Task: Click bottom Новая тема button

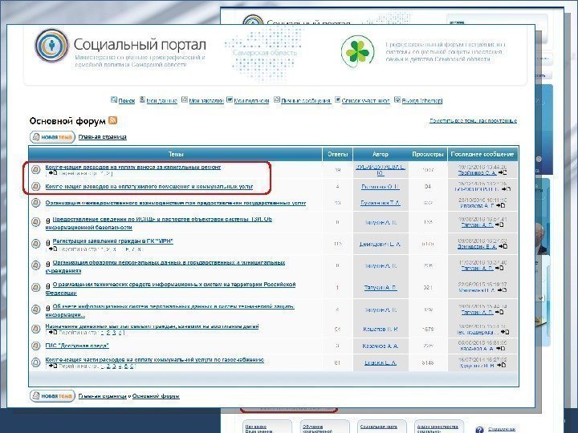Action: [x=52, y=396]
